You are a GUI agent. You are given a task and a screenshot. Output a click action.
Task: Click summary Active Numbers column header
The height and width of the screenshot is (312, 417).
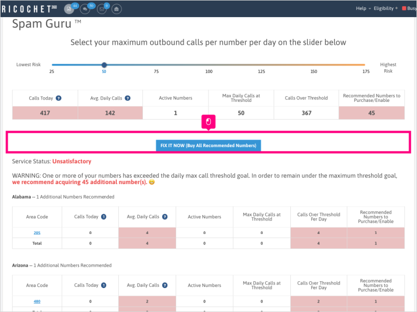(176, 98)
